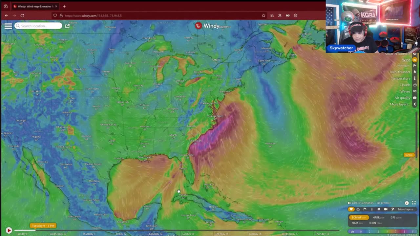The height and width of the screenshot is (236, 420).
Task: Collapse layers list with the chevron arrow
Action: [415, 104]
